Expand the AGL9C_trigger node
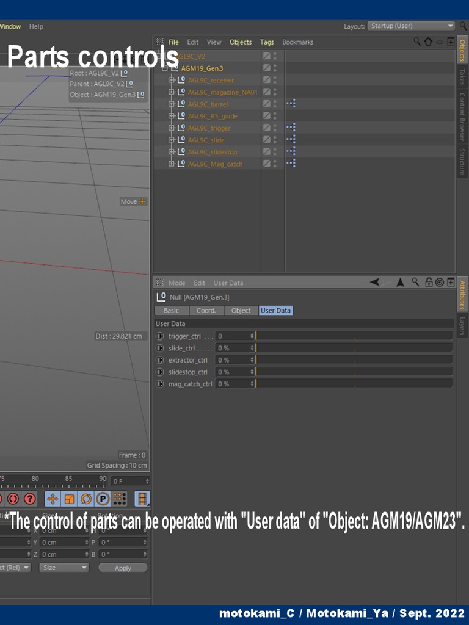This screenshot has width=469, height=625. (x=172, y=128)
